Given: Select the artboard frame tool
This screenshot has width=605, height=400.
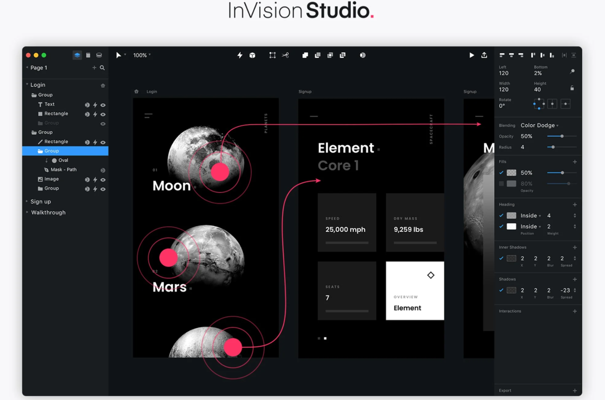Looking at the screenshot, I should coord(272,55).
